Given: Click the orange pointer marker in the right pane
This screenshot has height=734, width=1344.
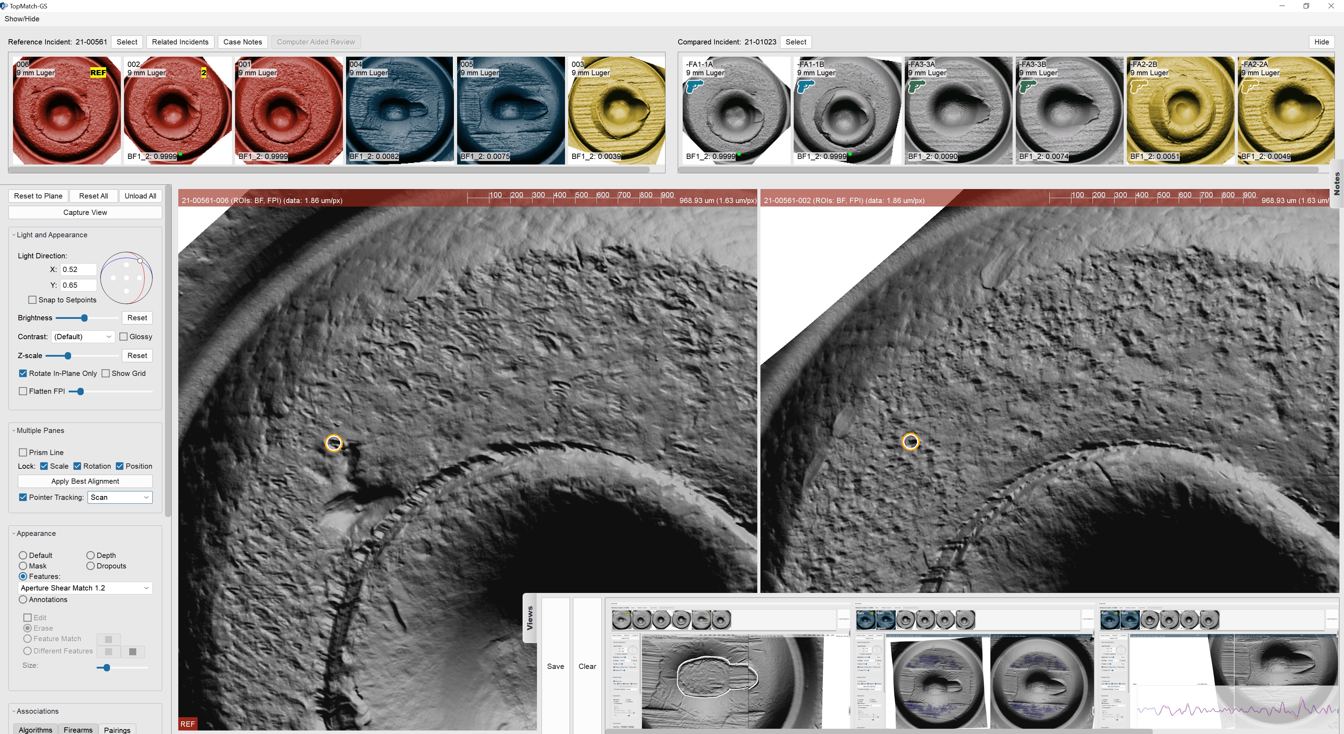Looking at the screenshot, I should coord(910,441).
